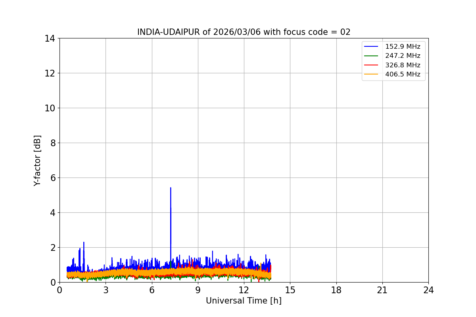Click the y-axis tick label 14
Viewport: 476px width, 317px height.
point(49,38)
